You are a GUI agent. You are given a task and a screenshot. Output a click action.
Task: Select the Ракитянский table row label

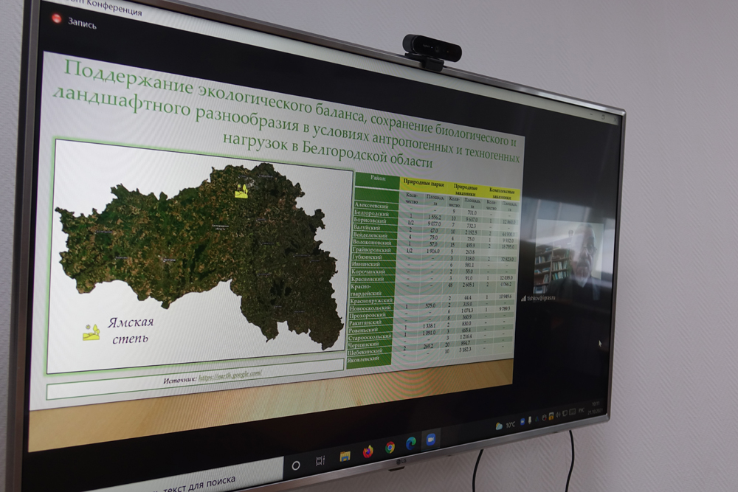click(365, 322)
